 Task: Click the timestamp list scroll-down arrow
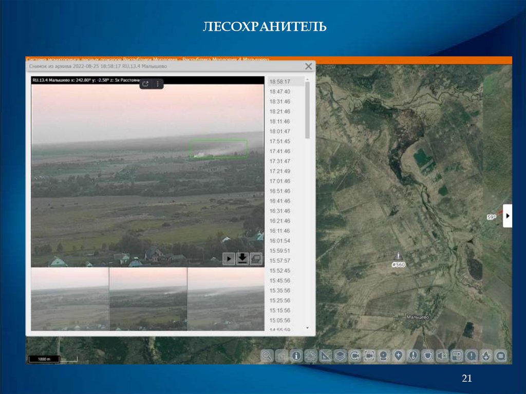307,328
